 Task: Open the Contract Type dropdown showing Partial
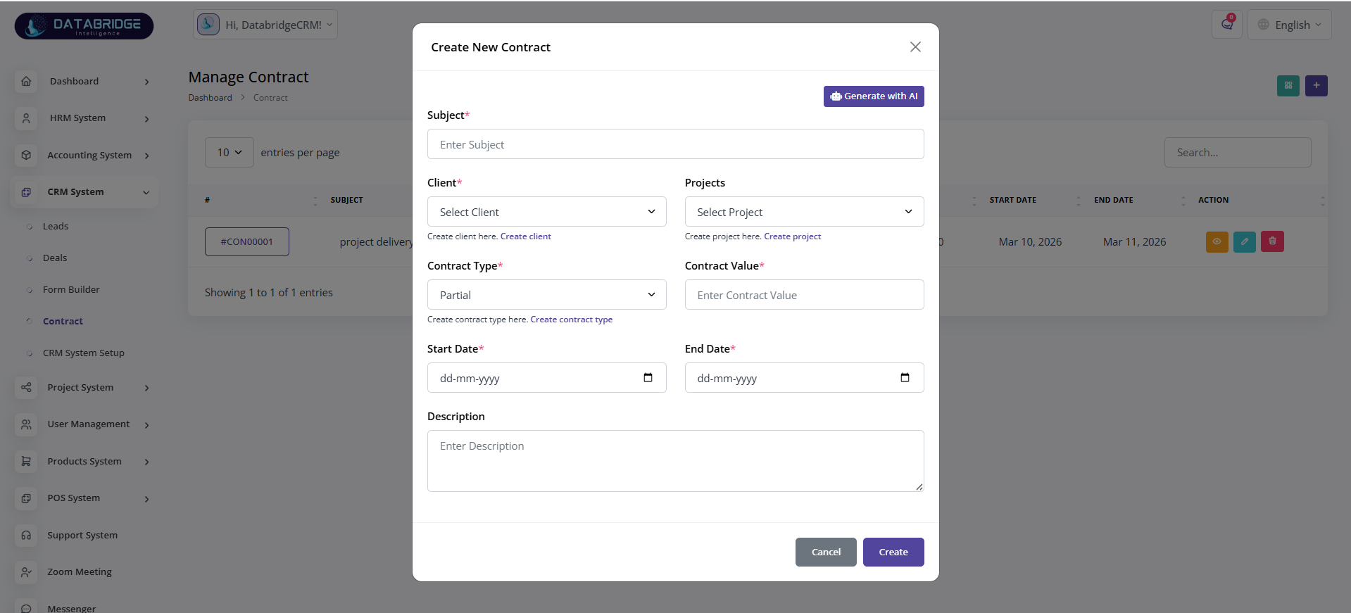coord(547,295)
